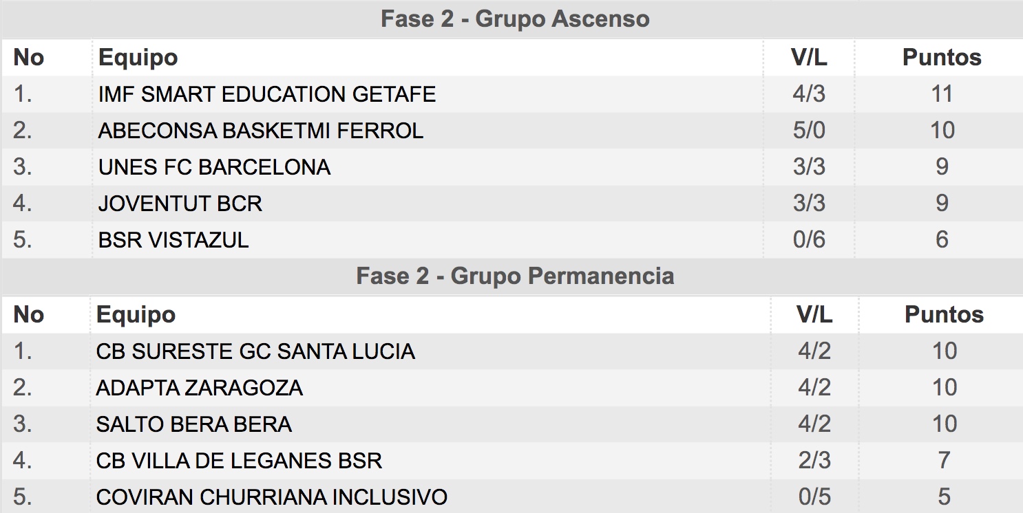The image size is (1023, 513).
Task: Click COVIRAN CHURRIANA INCLUSIVO team name
Action: [272, 496]
